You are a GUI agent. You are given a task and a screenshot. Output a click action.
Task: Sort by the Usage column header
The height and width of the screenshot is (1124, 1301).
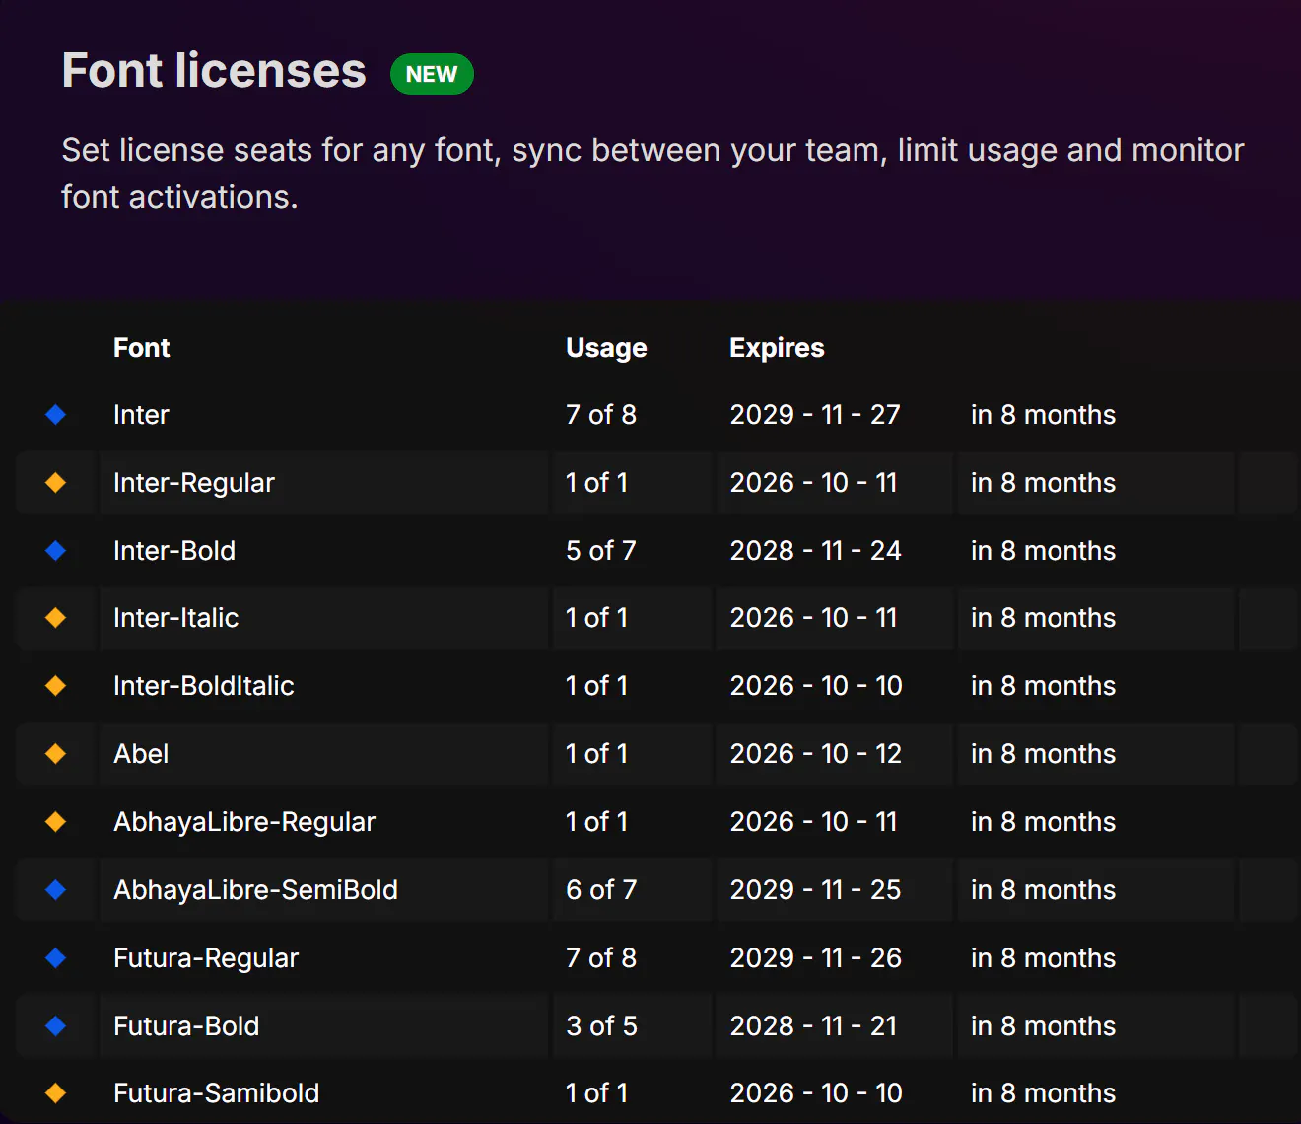click(x=606, y=348)
